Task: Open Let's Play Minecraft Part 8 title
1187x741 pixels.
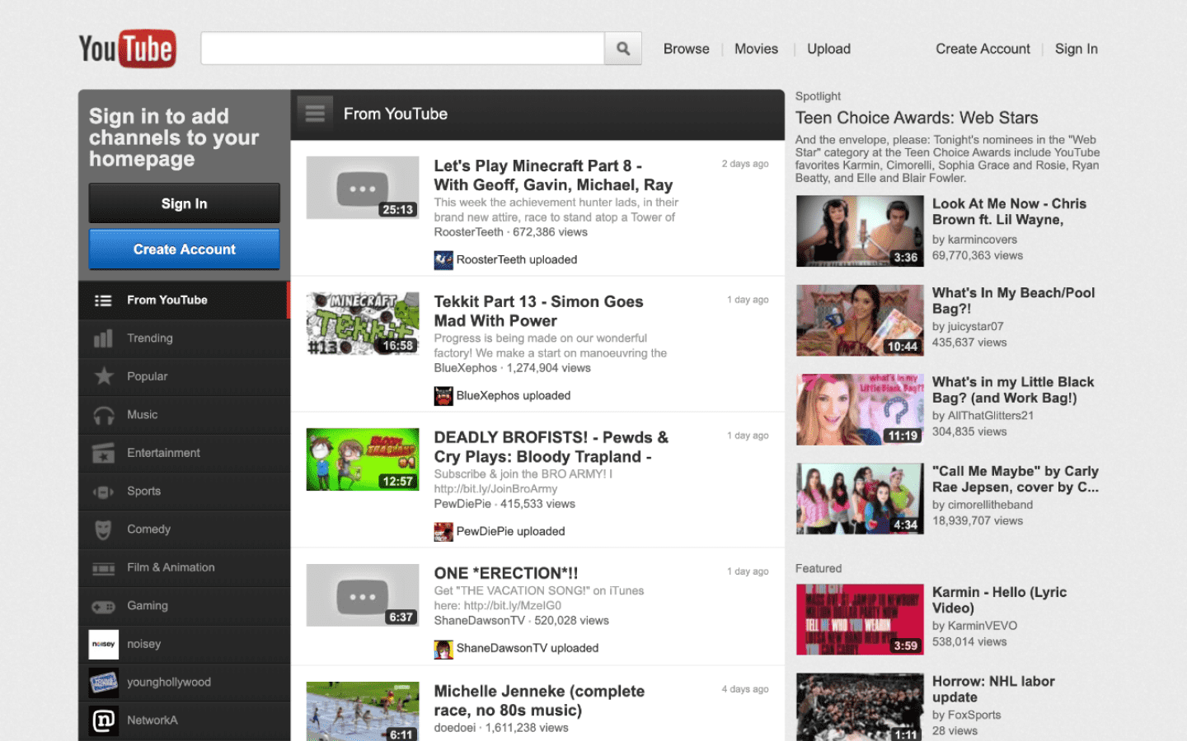Action: [553, 175]
